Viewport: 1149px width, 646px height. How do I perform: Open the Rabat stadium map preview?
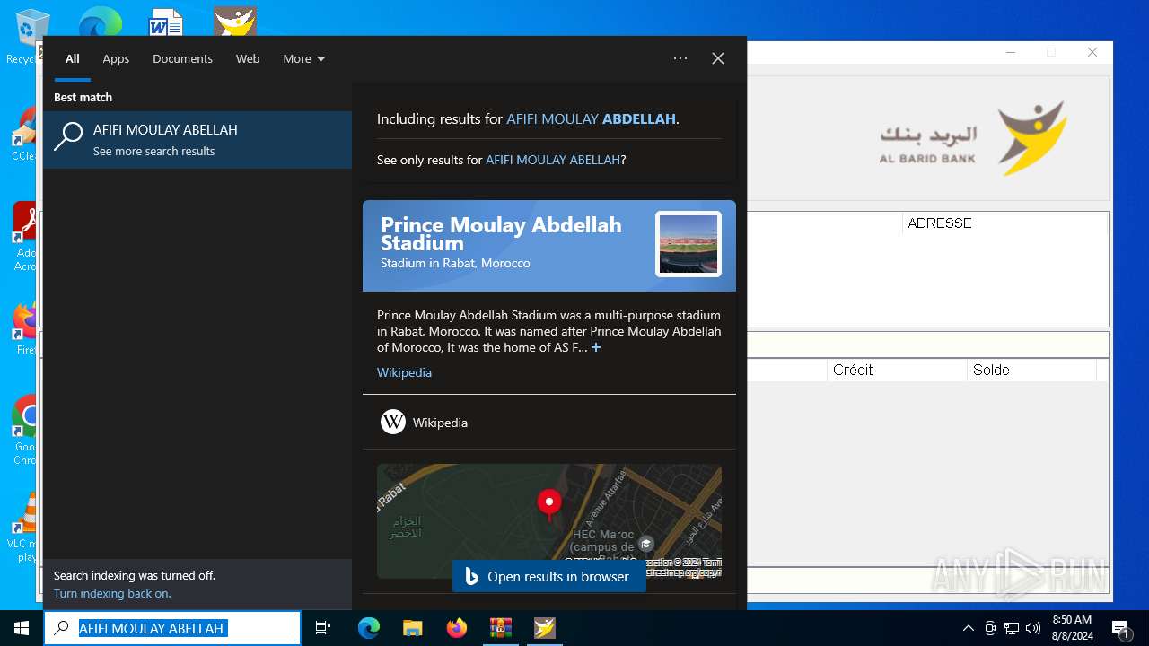coord(549,520)
